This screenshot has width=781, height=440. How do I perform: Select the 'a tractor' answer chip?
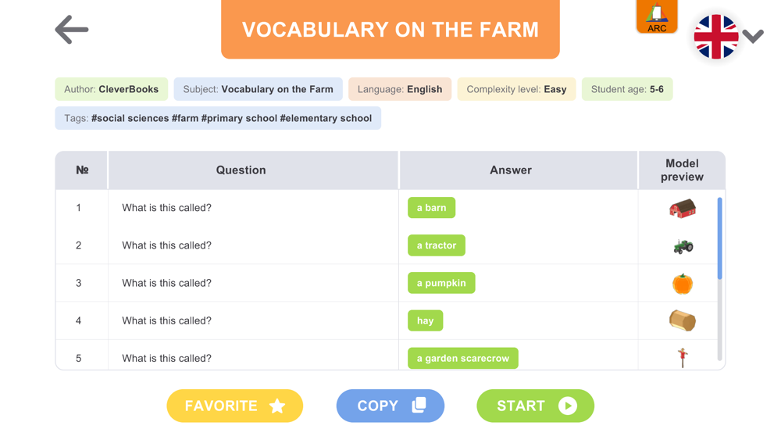[437, 245]
